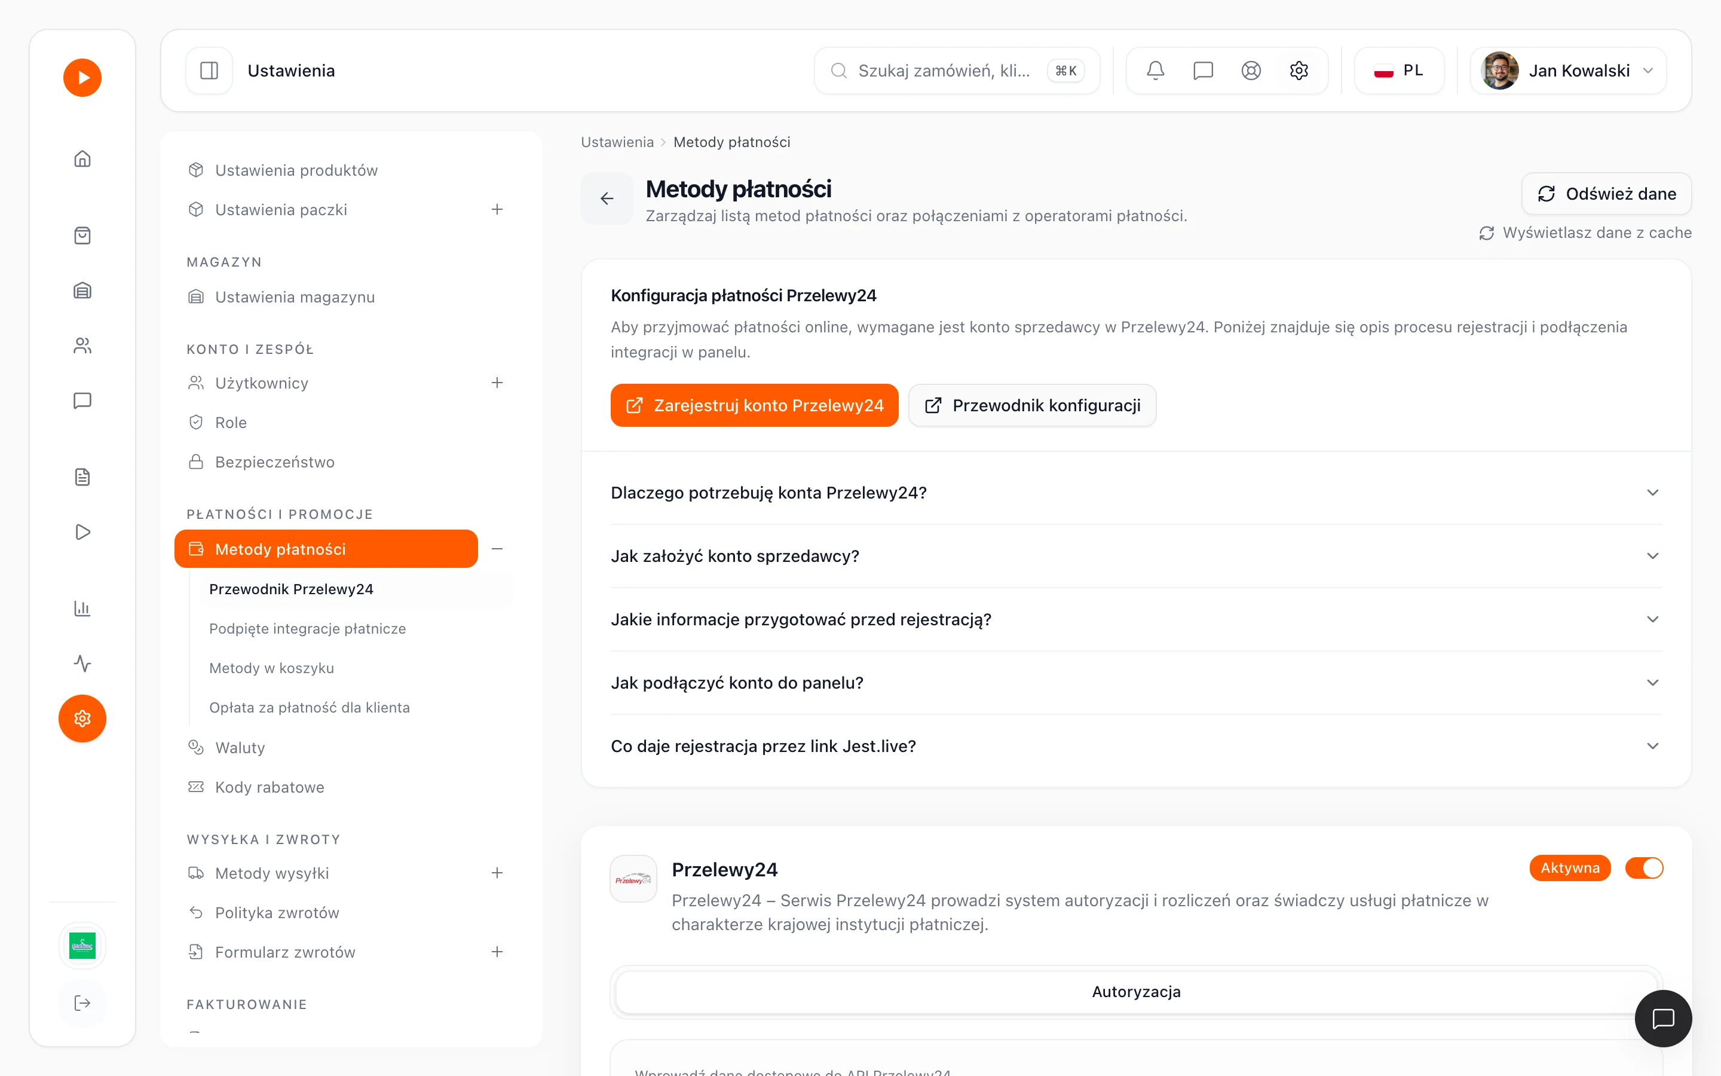Image resolution: width=1721 pixels, height=1076 pixels.
Task: Collapse Metody płatności with minus
Action: [497, 549]
